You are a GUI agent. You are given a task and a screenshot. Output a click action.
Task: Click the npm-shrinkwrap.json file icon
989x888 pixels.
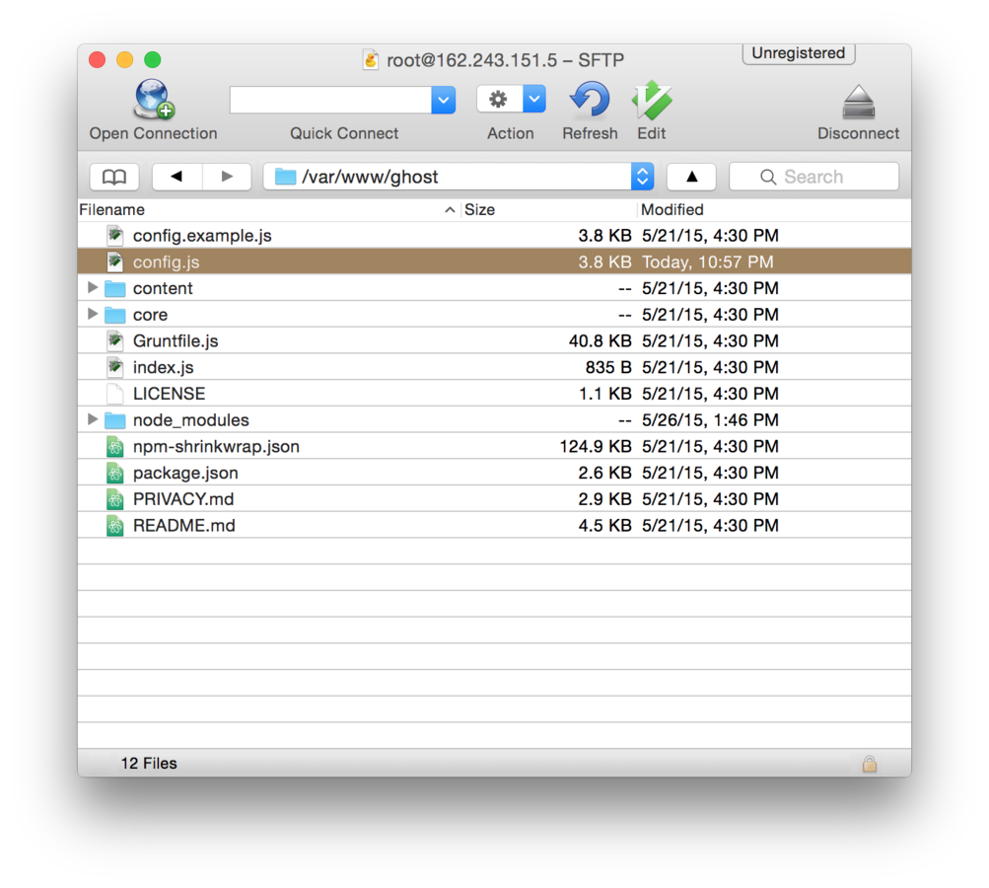(114, 446)
